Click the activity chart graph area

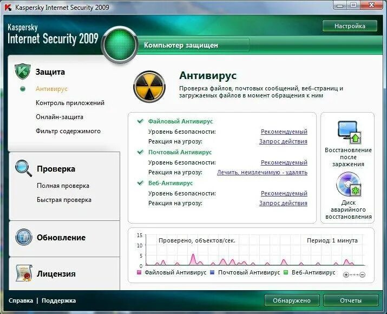click(x=255, y=250)
